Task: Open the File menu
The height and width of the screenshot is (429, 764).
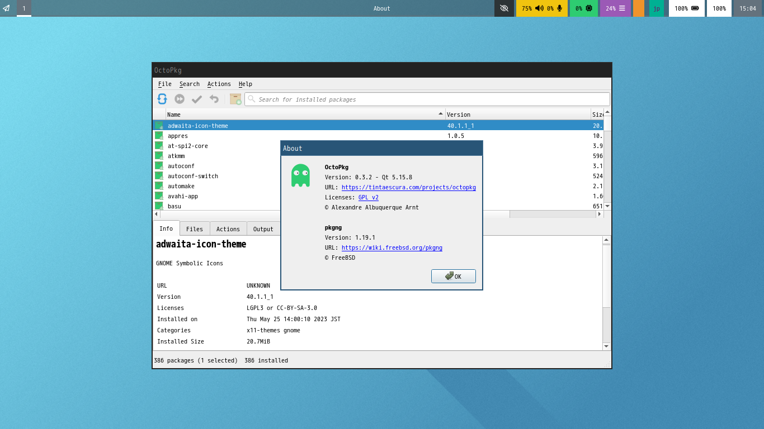Action: coord(165,84)
